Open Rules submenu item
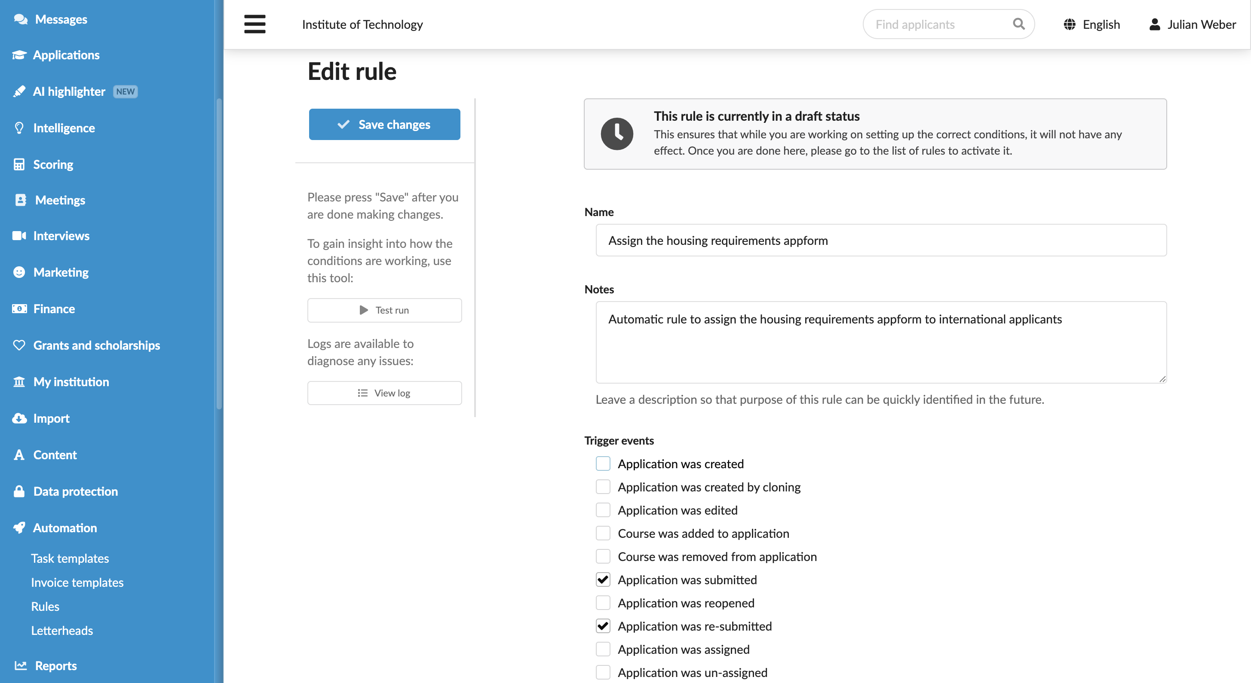 click(45, 607)
